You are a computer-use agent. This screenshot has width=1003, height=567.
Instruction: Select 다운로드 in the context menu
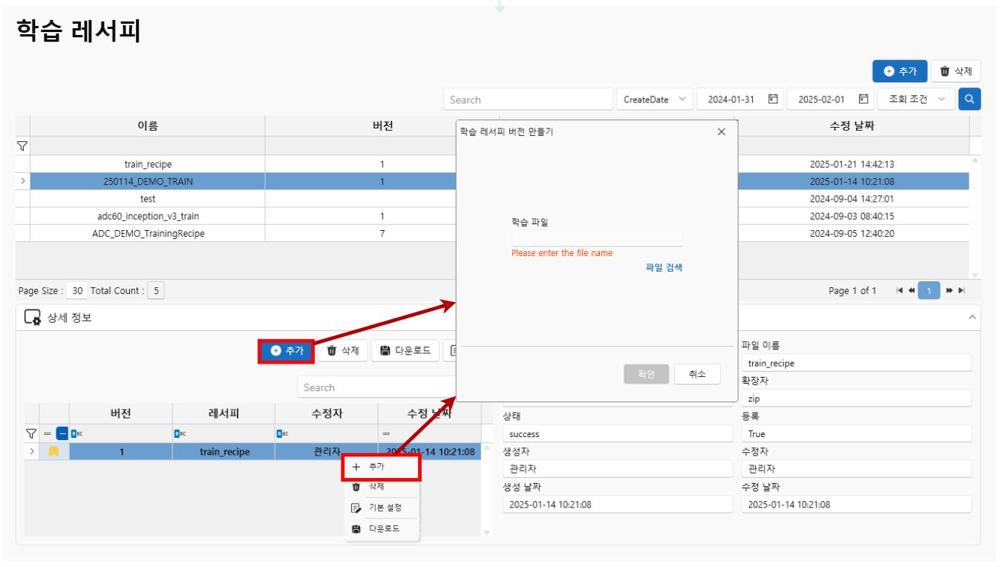[x=382, y=528]
